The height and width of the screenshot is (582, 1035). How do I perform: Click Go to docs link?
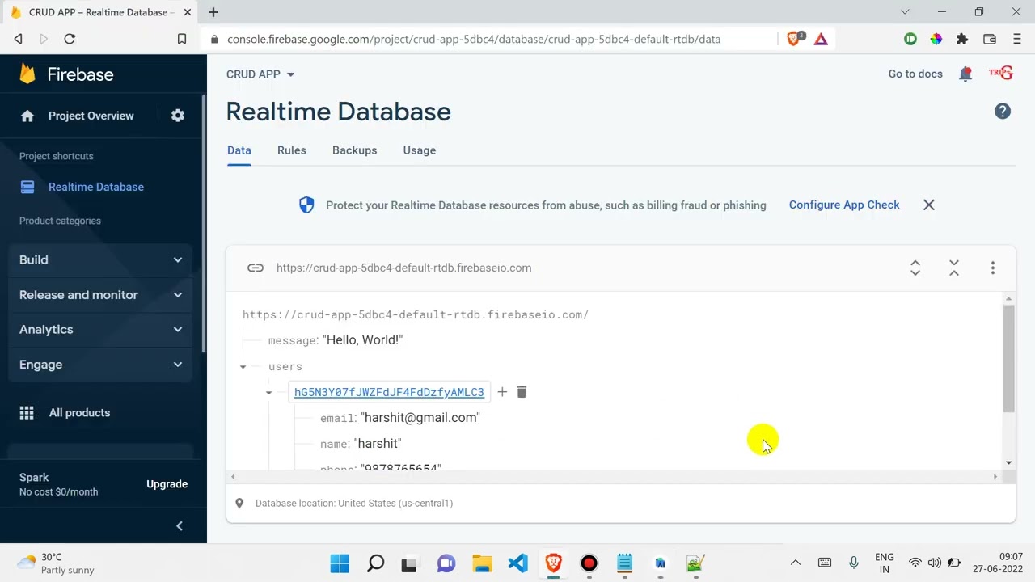click(x=915, y=74)
